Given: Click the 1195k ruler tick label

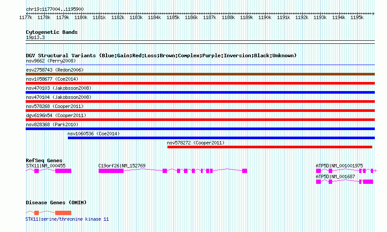Looking at the screenshot, I should [x=357, y=17].
